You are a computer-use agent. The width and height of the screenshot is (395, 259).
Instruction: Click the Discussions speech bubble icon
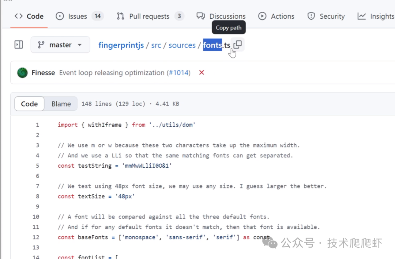(200, 16)
